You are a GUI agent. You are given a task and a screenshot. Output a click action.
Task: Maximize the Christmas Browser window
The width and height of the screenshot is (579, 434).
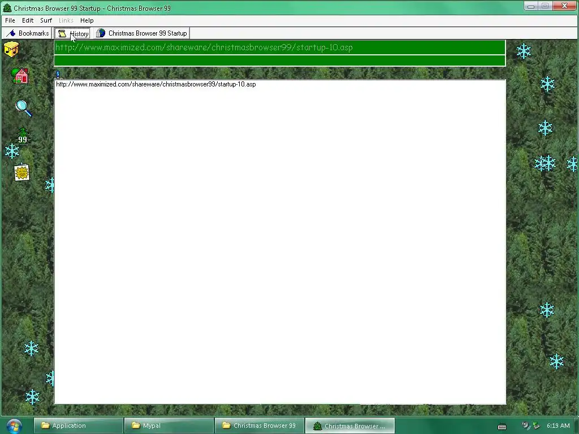545,6
